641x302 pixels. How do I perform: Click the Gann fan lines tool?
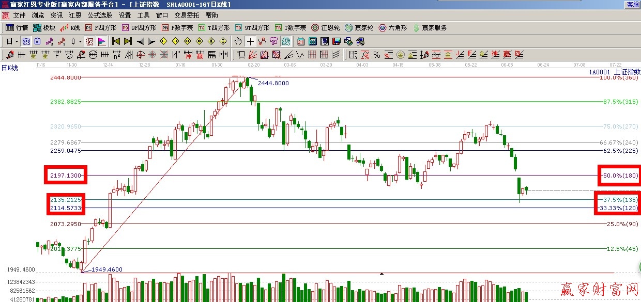point(253,55)
